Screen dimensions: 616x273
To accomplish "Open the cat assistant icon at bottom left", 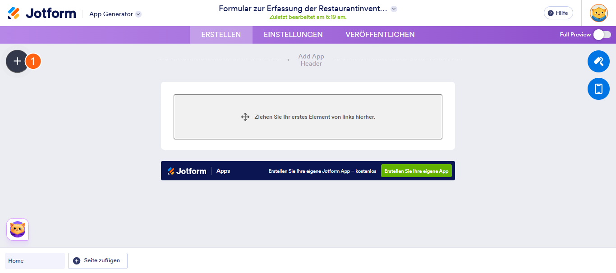I will pyautogui.click(x=18, y=229).
